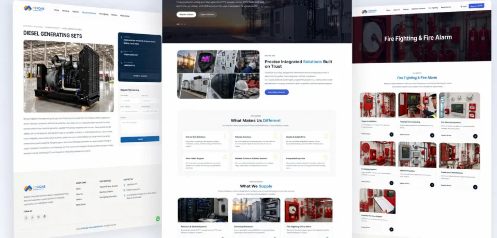497x238 pixels.
Task: Open Telecom & Smart Systems supply card image
Action: [x=203, y=210]
